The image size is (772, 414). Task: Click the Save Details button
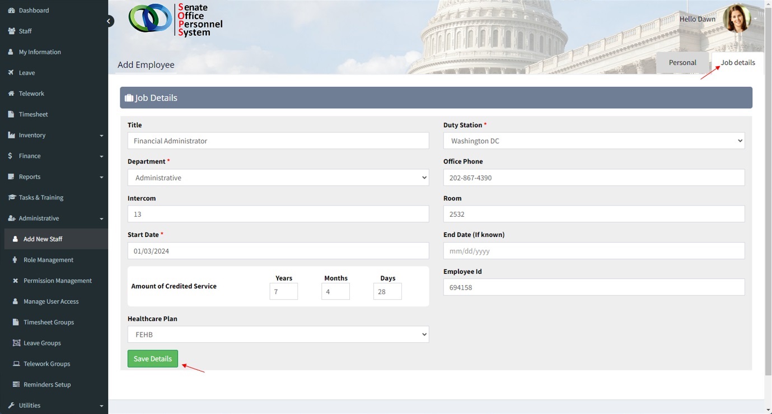tap(153, 359)
